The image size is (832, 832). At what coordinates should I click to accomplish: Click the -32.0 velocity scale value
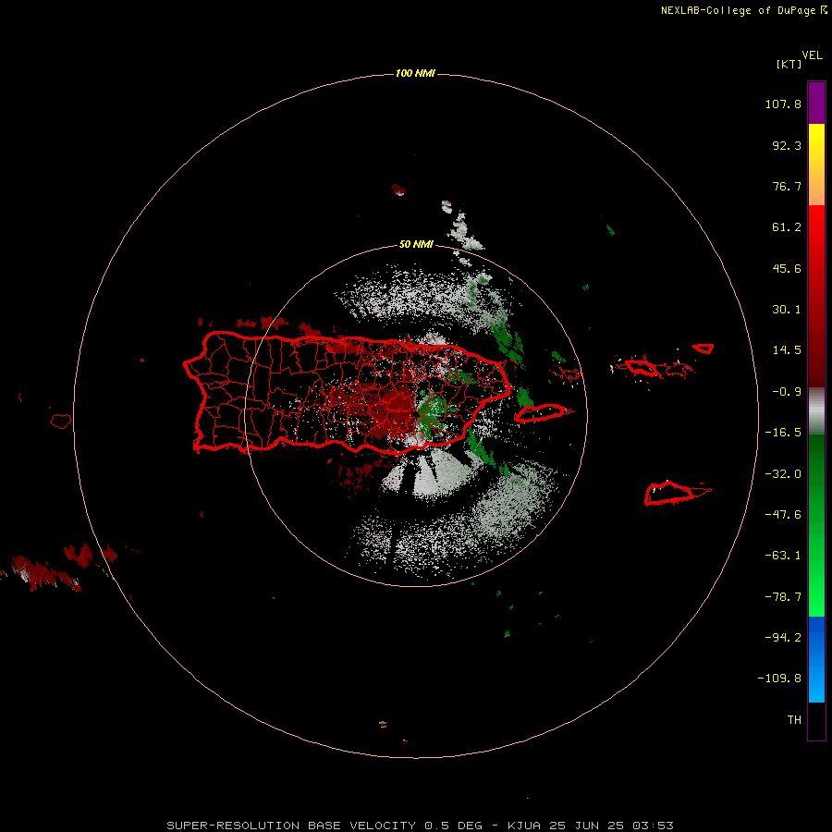783,474
